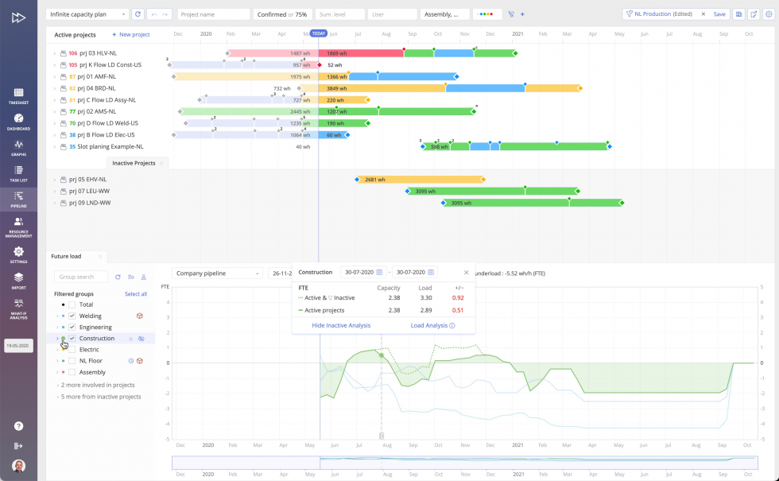The image size is (779, 481).
Task: Open settings via the gear icon top right
Action: 769,14
